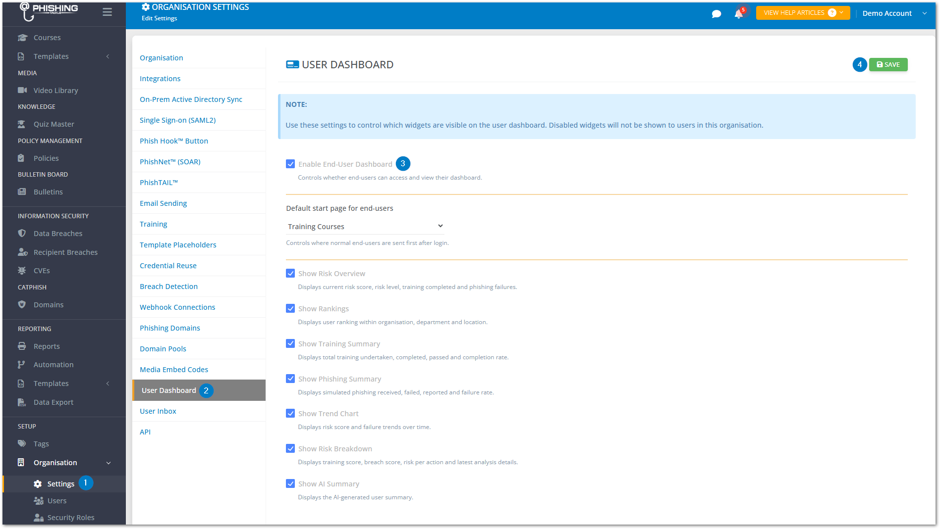Open the notifications bell icon
Viewport: 940px width, 529px height.
(738, 14)
